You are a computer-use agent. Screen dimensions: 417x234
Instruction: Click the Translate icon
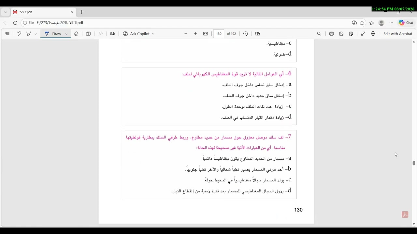point(112,34)
